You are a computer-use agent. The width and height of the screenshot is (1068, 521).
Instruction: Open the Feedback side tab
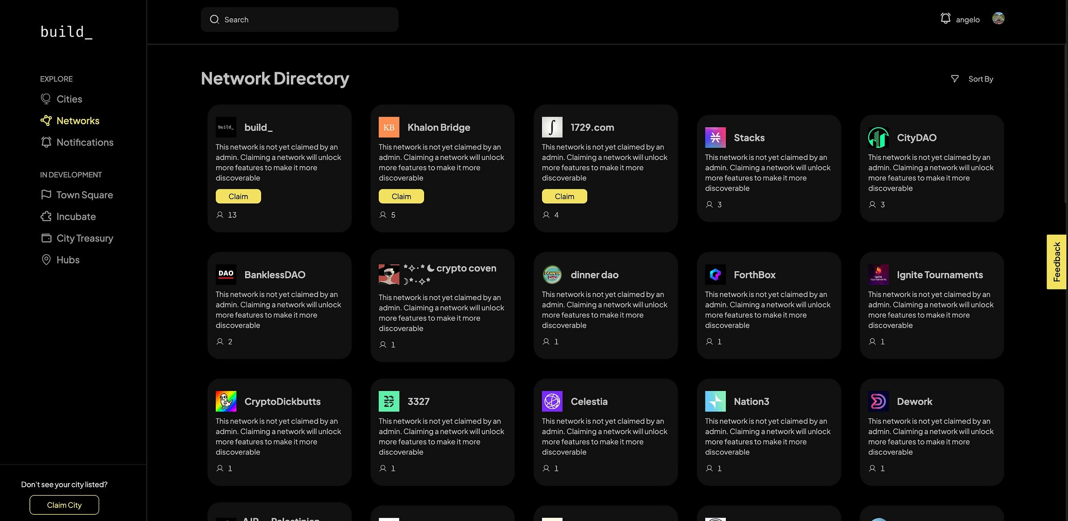coord(1056,262)
